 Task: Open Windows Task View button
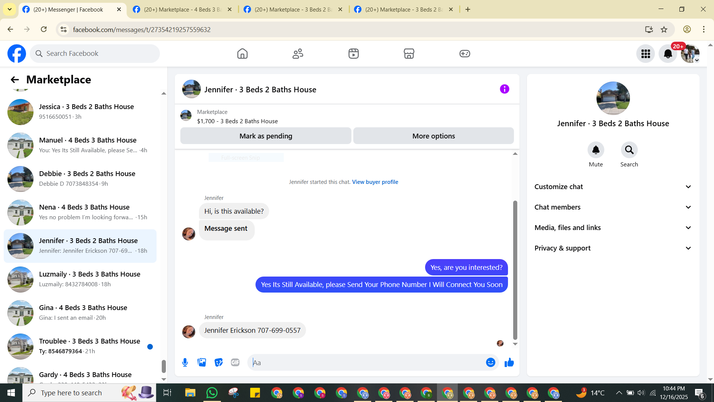tap(167, 393)
